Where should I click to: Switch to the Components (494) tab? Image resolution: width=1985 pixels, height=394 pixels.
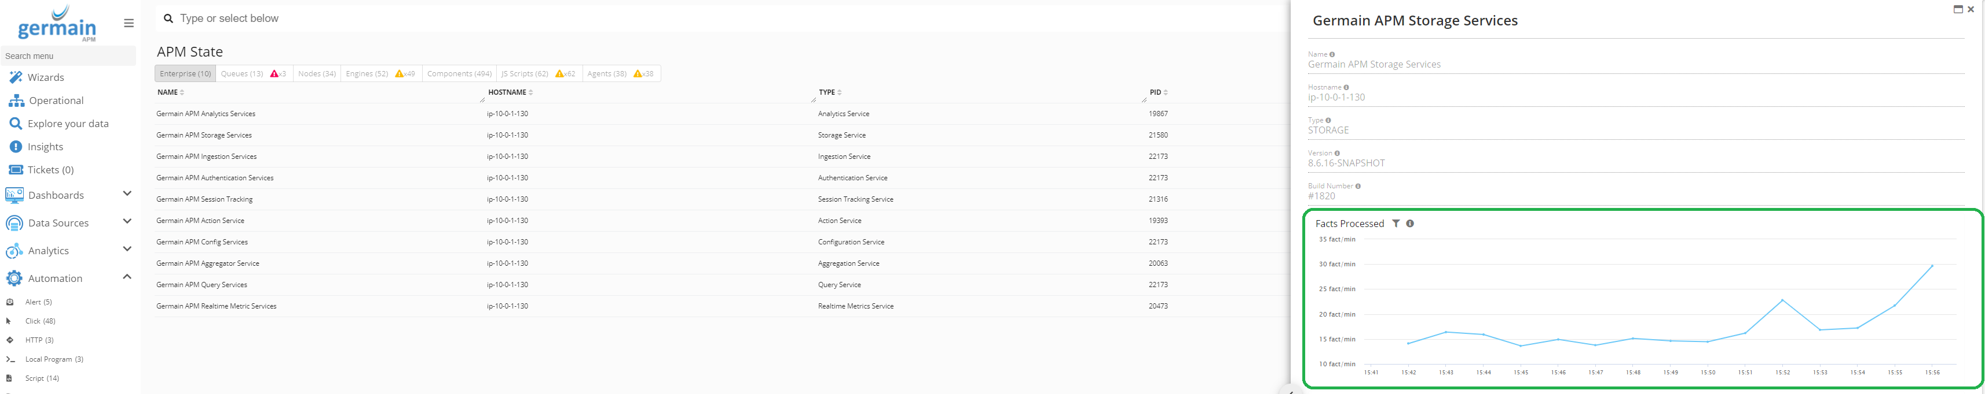(459, 74)
